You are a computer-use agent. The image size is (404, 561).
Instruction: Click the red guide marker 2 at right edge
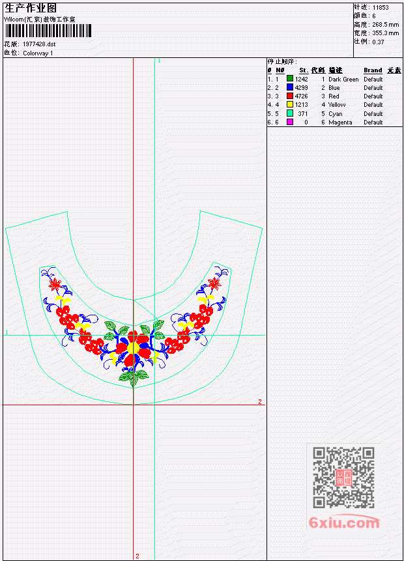tap(260, 402)
